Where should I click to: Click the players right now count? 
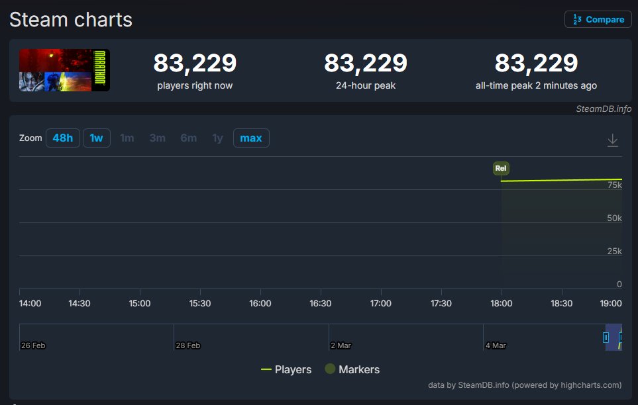[195, 63]
